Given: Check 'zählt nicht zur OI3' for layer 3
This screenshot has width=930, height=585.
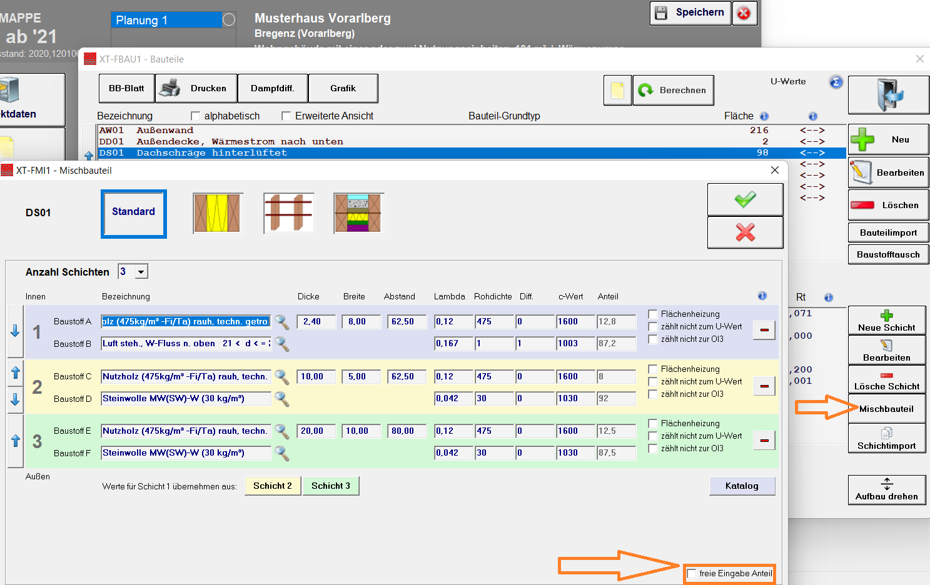Looking at the screenshot, I should 653,449.
